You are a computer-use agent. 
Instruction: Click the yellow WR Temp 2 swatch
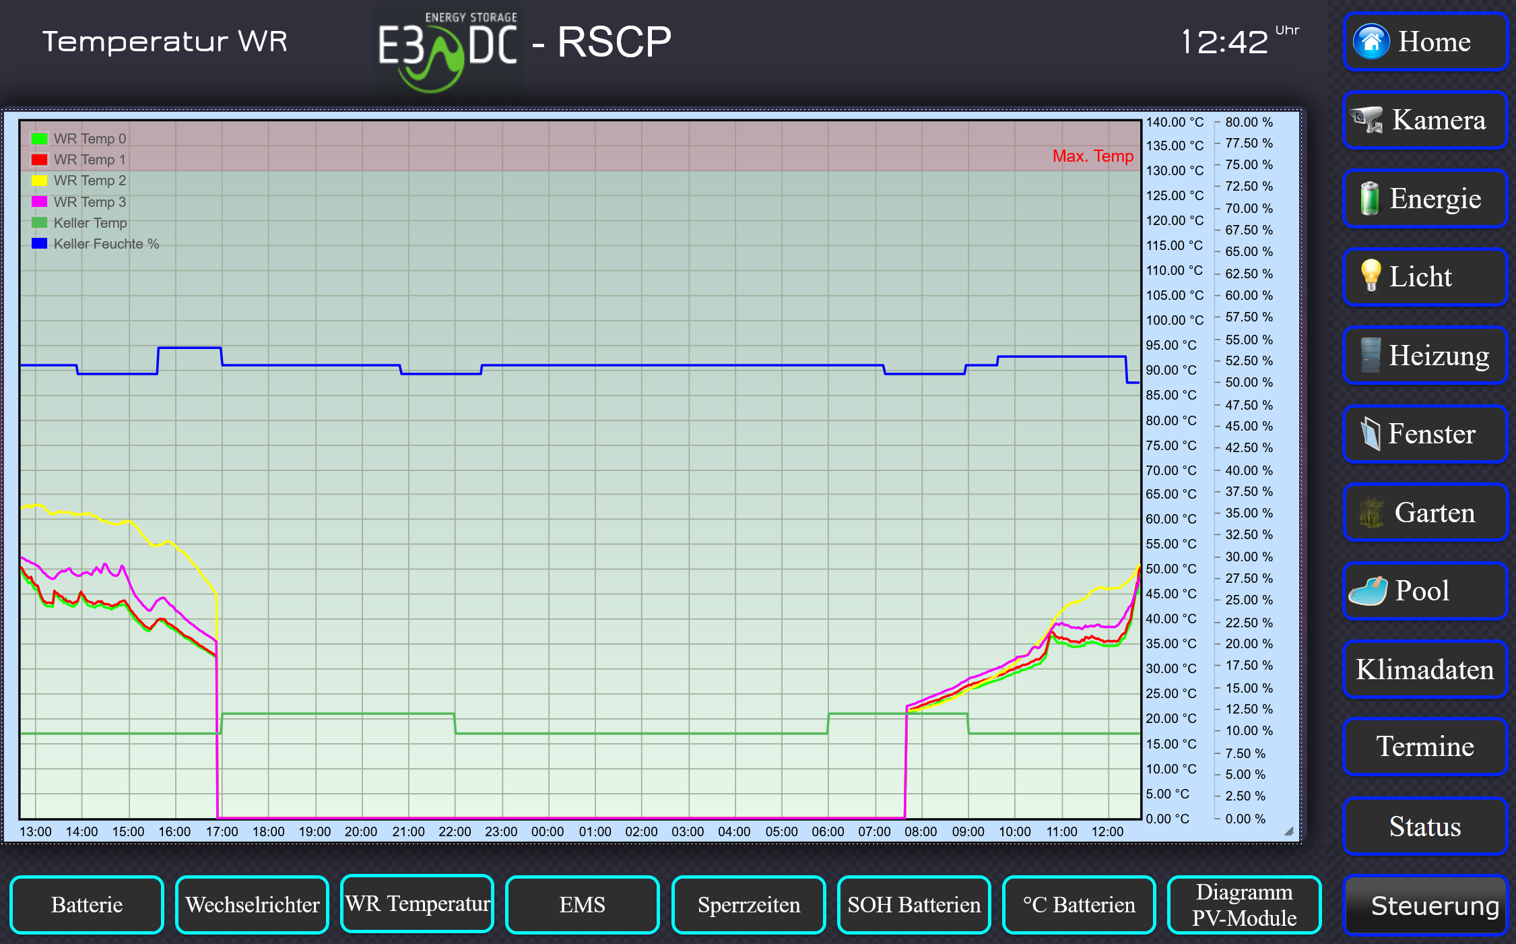point(39,181)
